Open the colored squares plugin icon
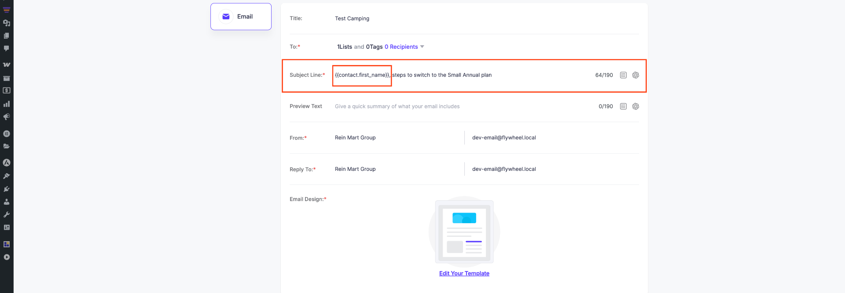This screenshot has width=845, height=293. click(x=7, y=244)
